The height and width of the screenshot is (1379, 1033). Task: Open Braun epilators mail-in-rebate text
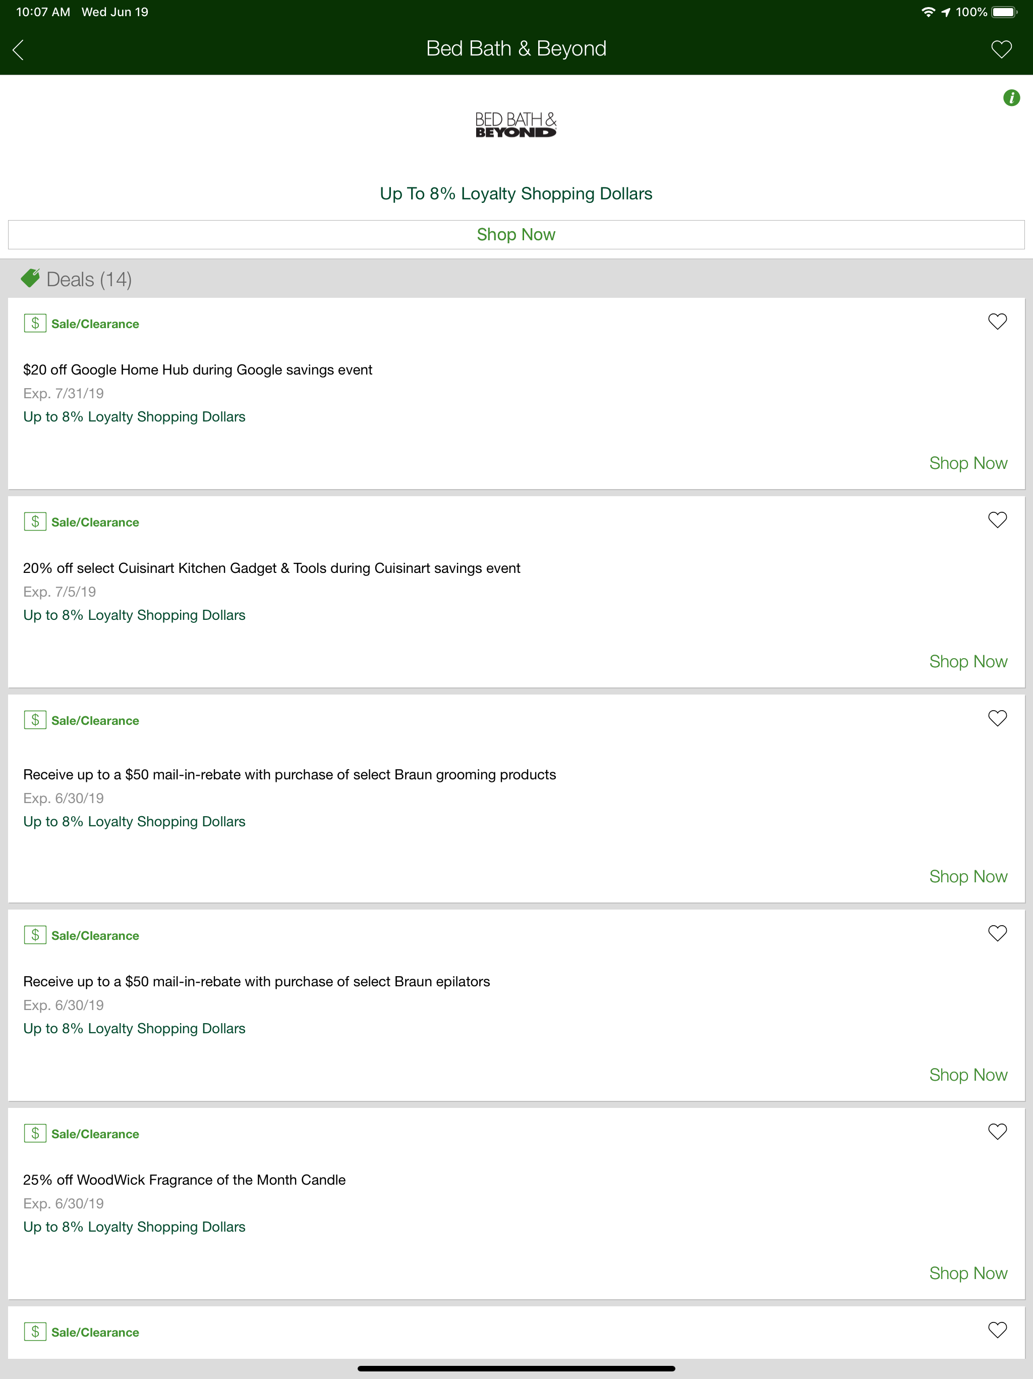[x=257, y=981]
